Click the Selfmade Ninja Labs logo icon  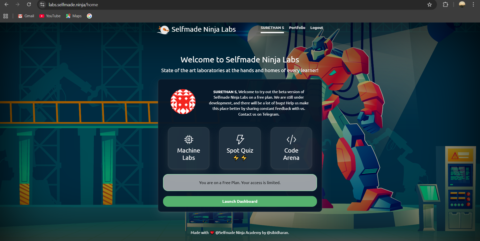click(x=164, y=30)
